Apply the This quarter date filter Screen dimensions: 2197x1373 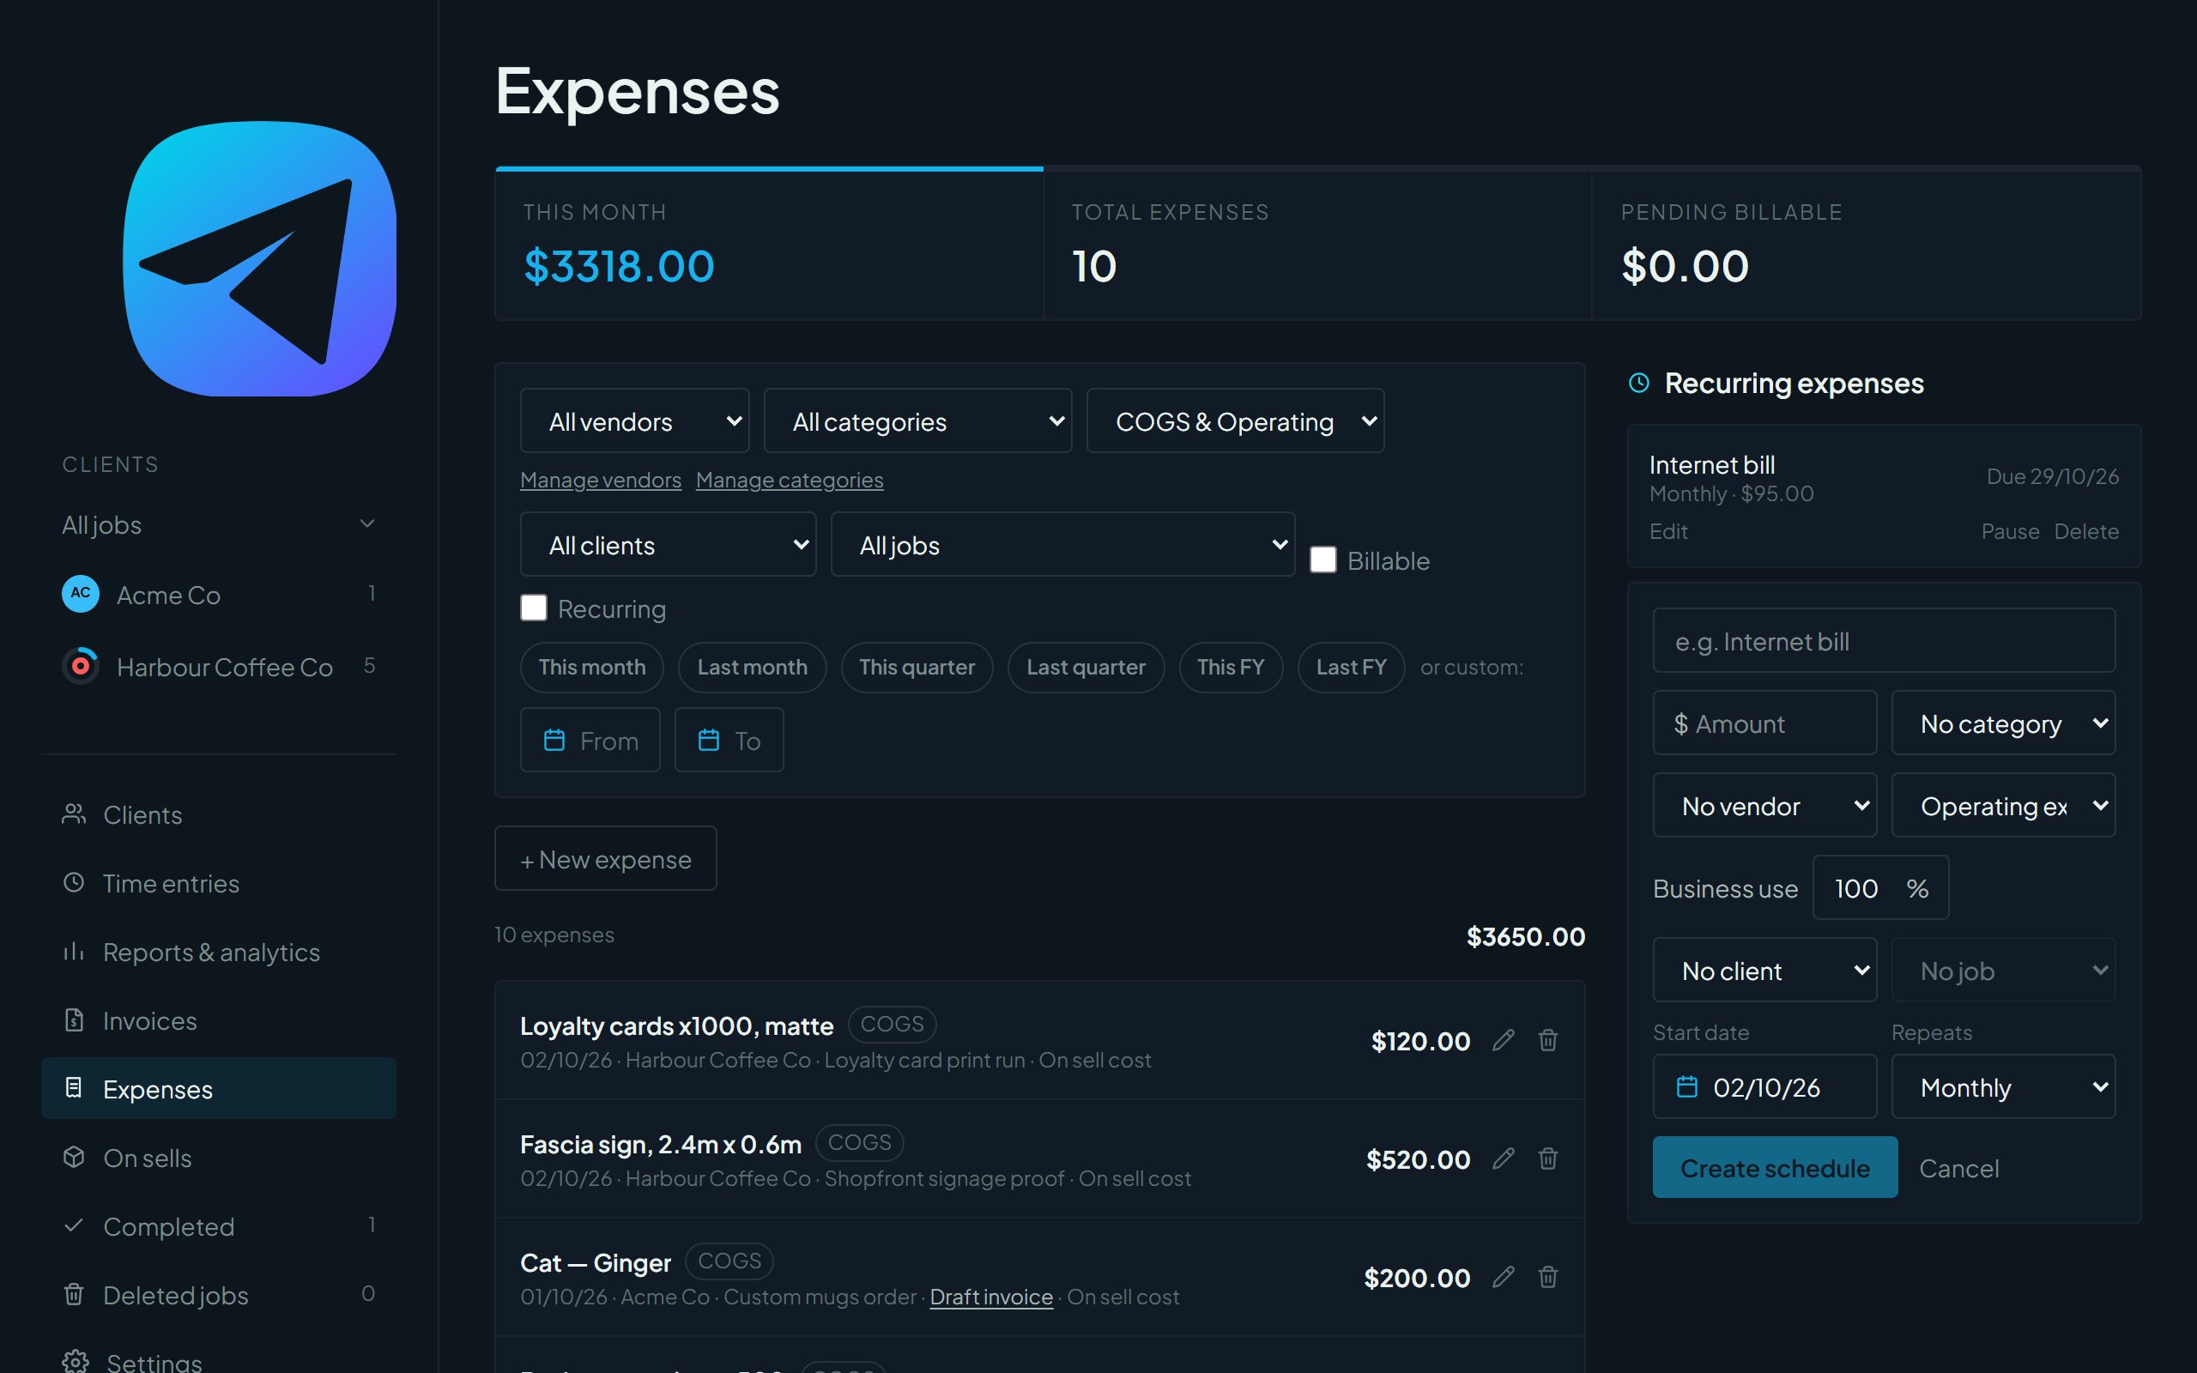tap(917, 668)
